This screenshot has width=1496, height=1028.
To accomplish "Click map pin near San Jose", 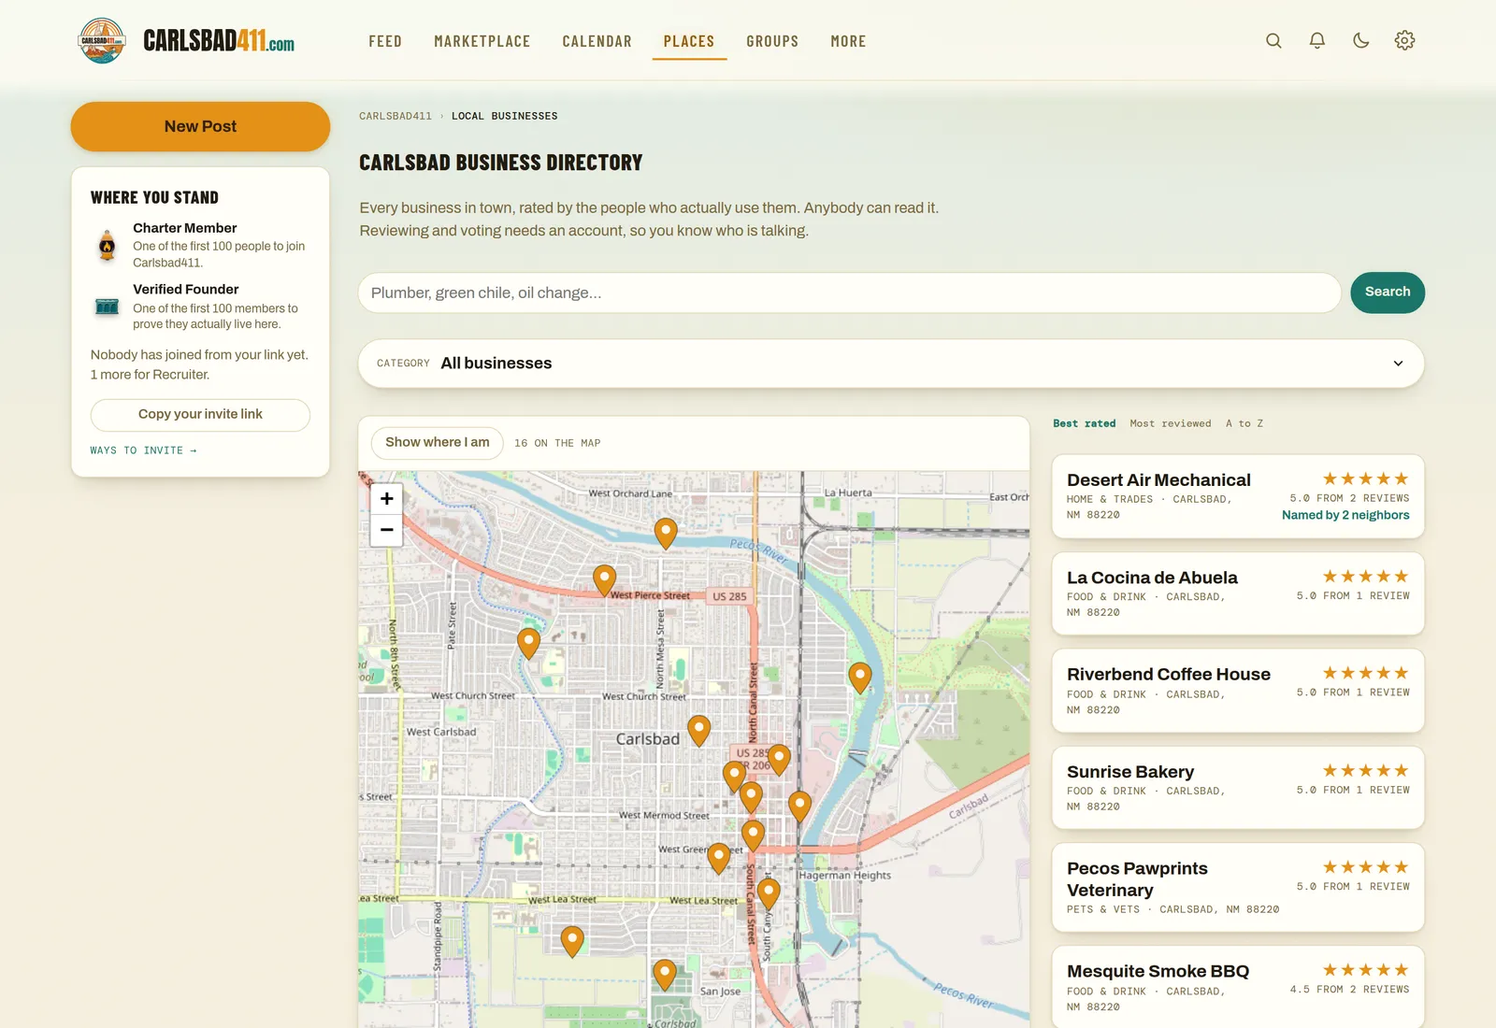I will tap(665, 975).
